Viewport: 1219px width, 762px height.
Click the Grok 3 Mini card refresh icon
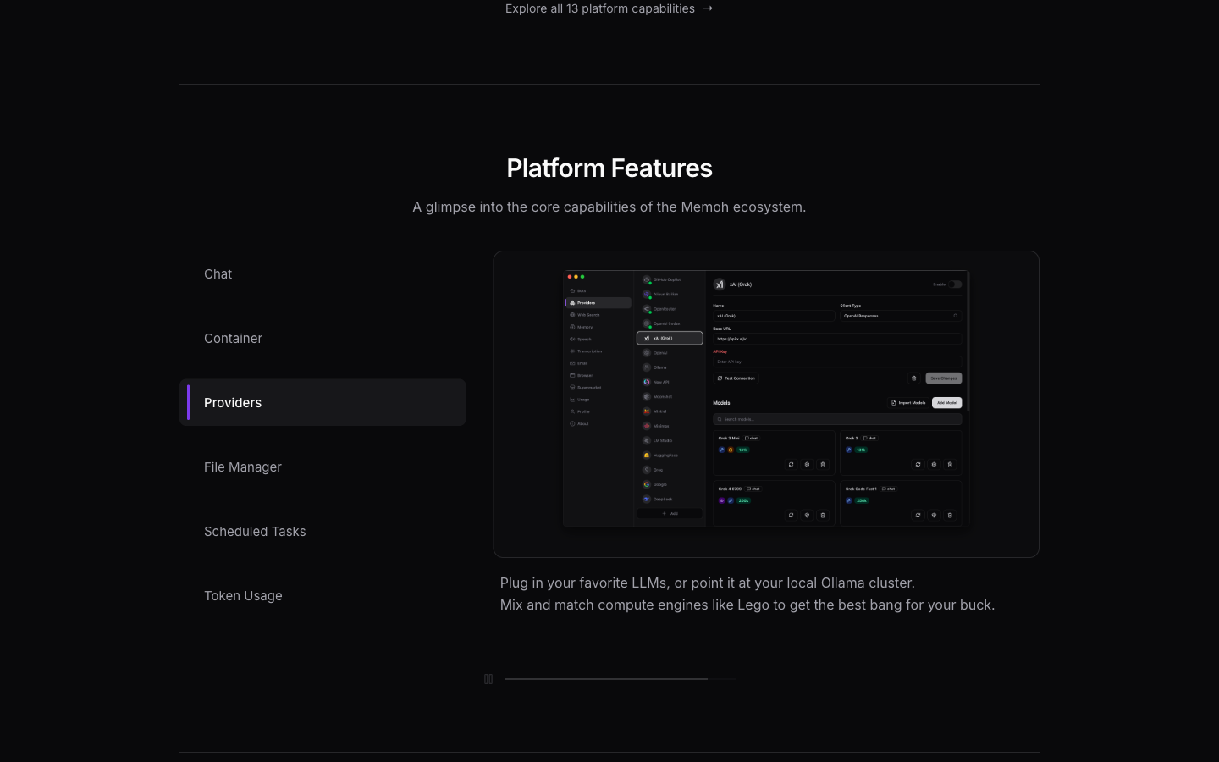[792, 464]
